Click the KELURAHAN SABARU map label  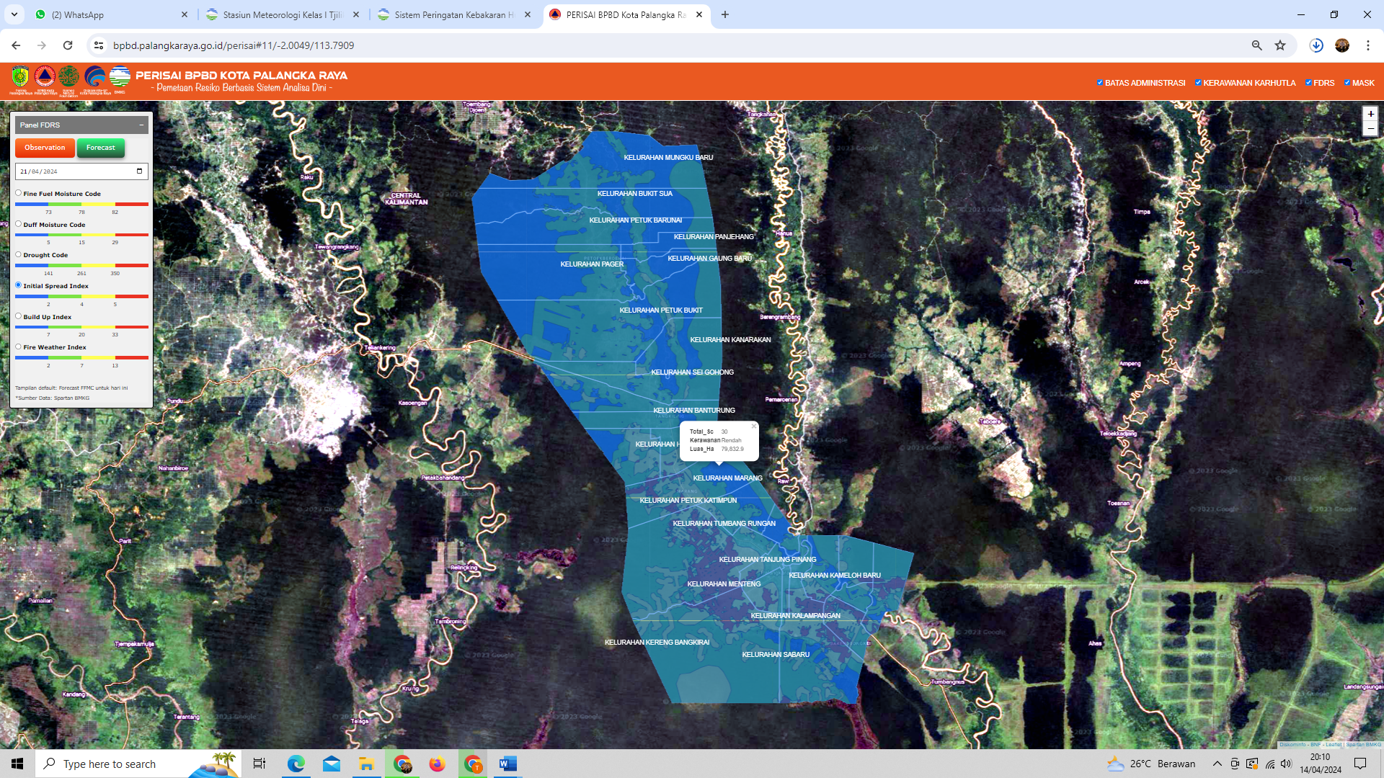(776, 655)
